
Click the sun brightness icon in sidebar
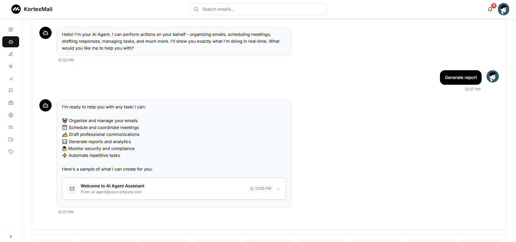coord(10,66)
